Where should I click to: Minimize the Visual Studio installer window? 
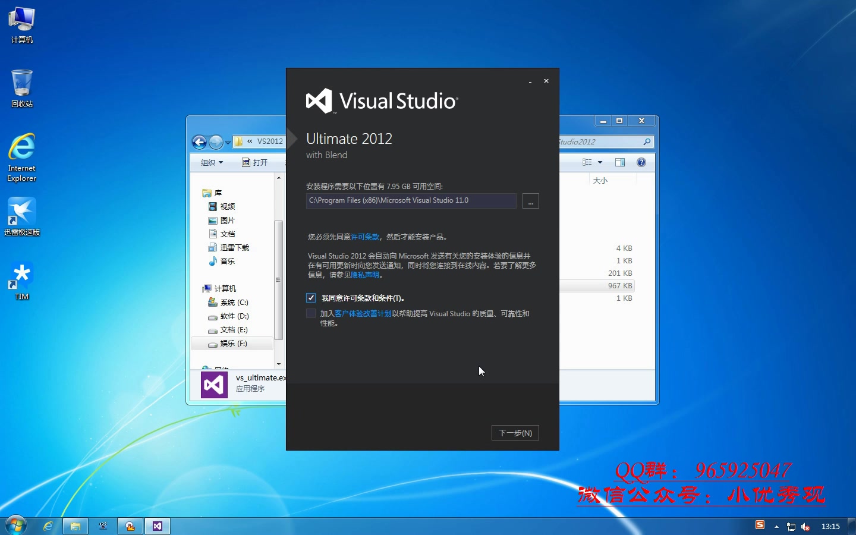pyautogui.click(x=530, y=81)
